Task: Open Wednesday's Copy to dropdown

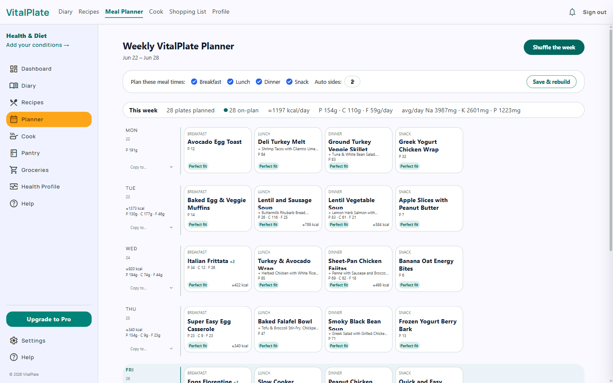Action: (x=151, y=288)
